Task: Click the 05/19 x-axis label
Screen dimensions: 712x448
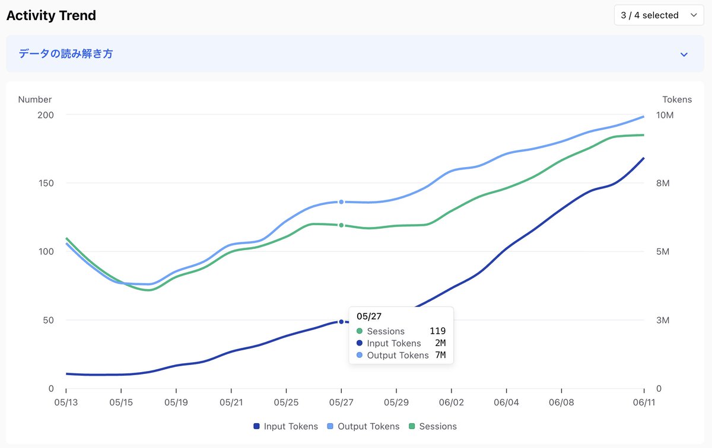Action: [x=176, y=402]
